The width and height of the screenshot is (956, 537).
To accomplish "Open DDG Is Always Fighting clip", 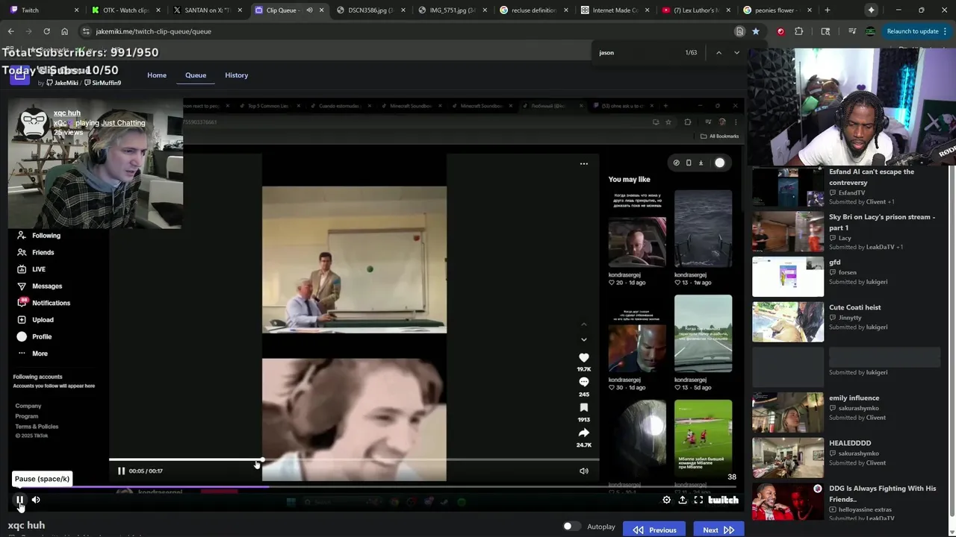I will pos(845,502).
